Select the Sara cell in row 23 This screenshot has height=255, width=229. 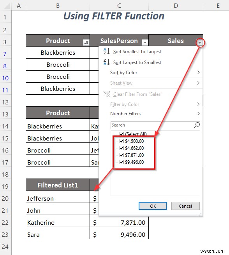58,233
